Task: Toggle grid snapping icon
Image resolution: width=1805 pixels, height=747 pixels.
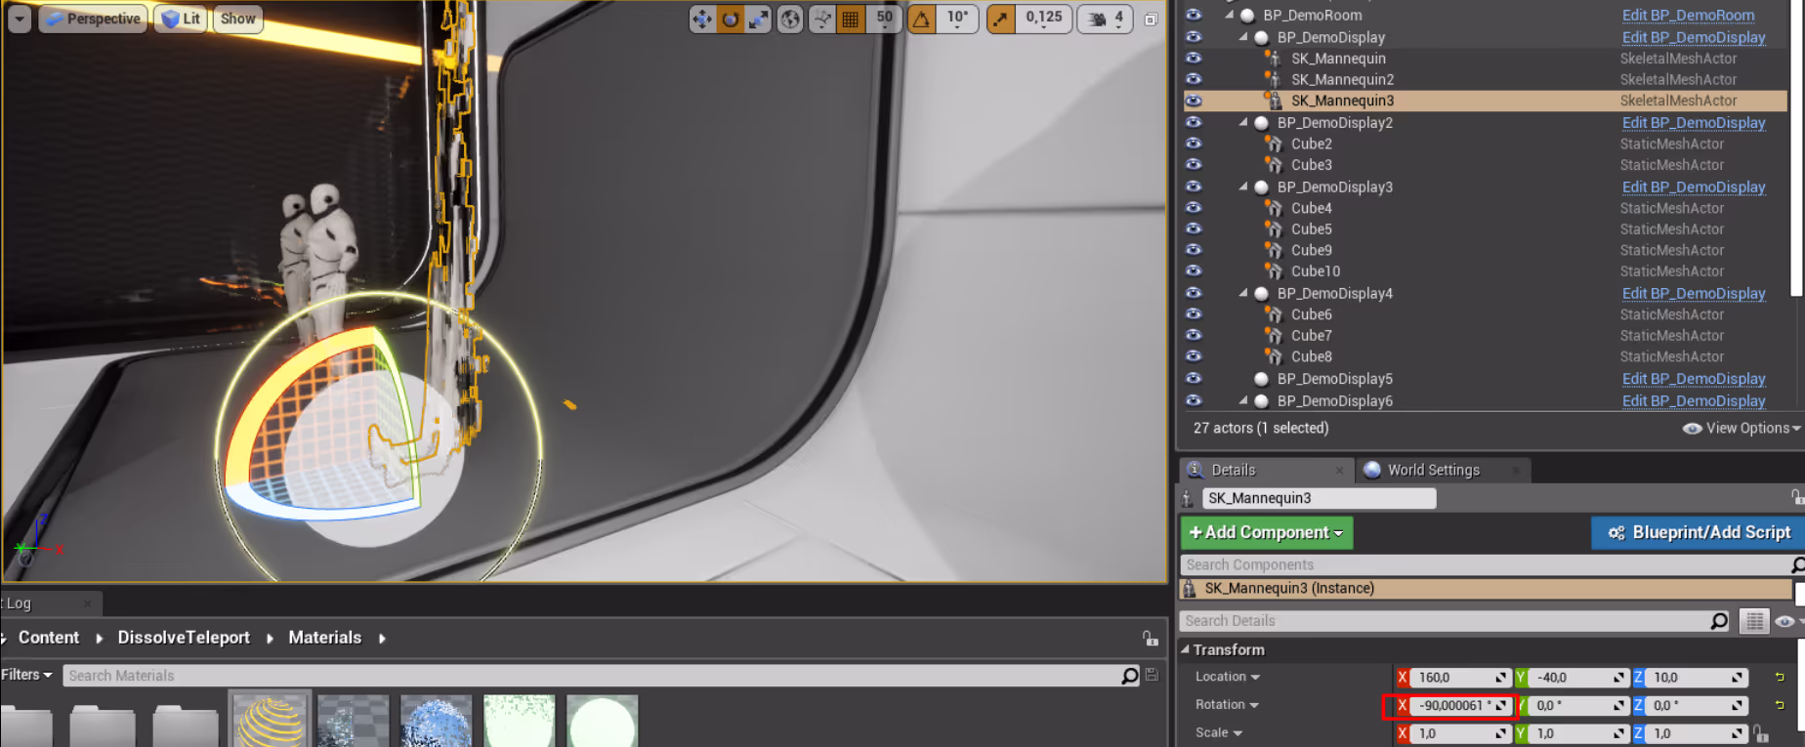Action: tap(851, 19)
